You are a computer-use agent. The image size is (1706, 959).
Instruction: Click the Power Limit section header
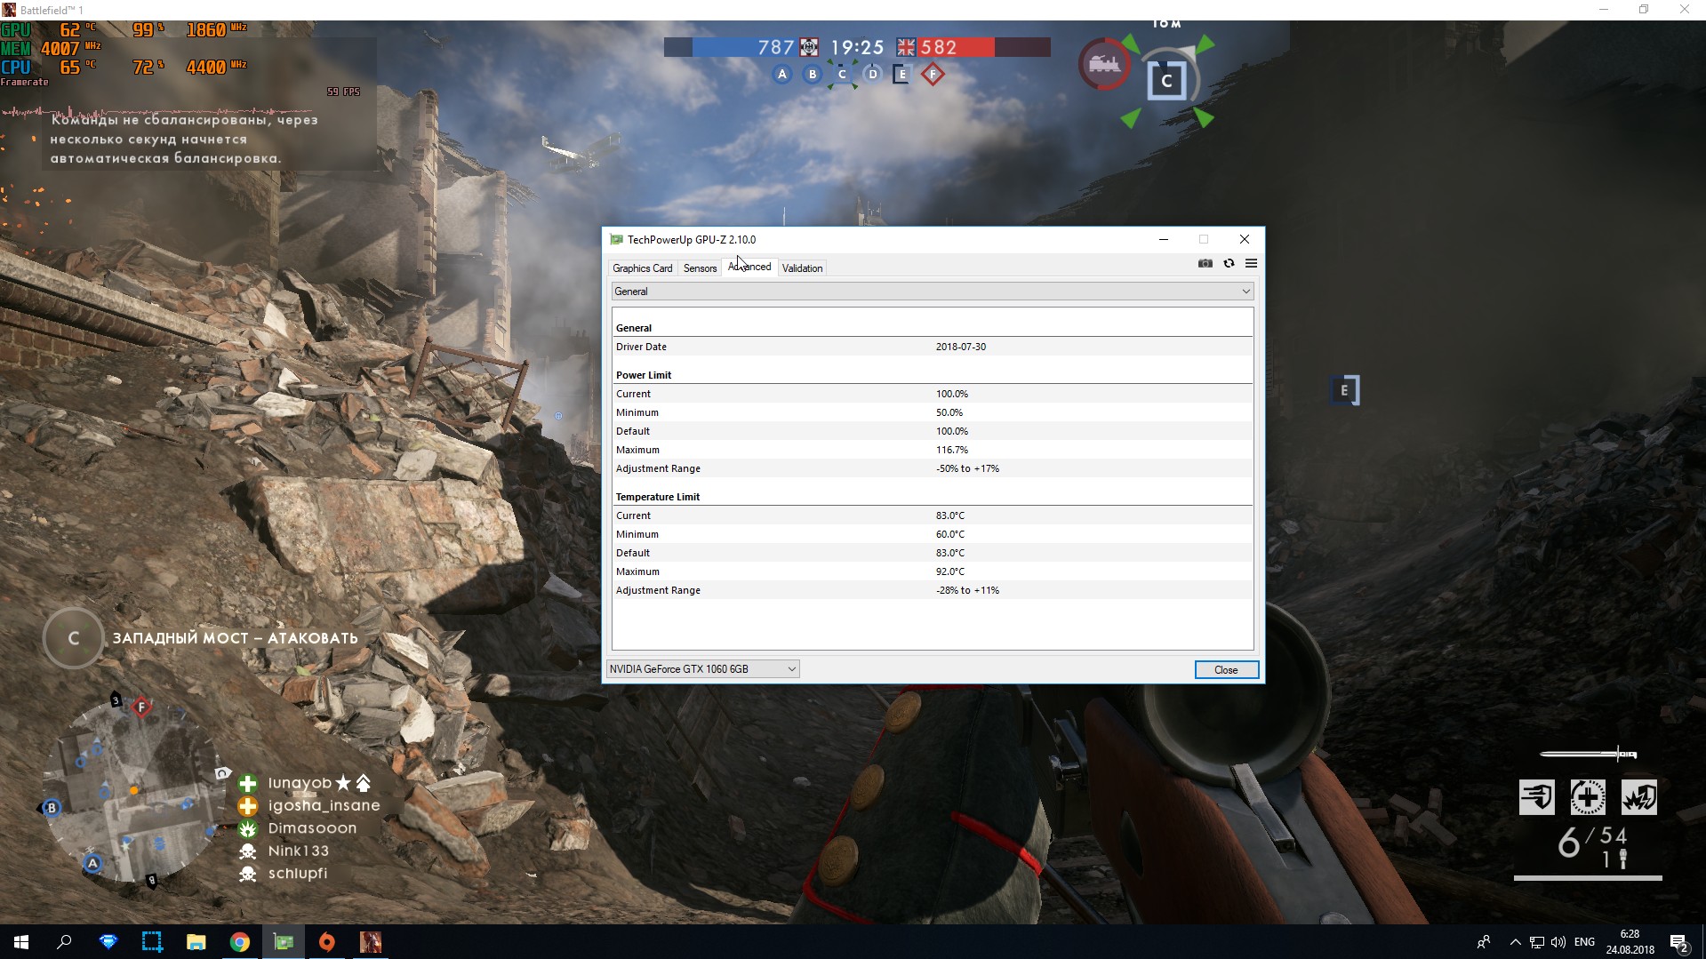point(644,375)
